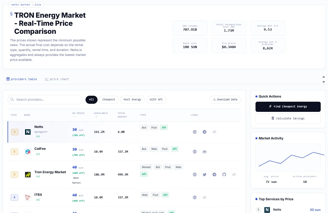The width and height of the screenshot is (328, 213).
Task: Visit CatFee's website via globe icon
Action: click(x=195, y=152)
